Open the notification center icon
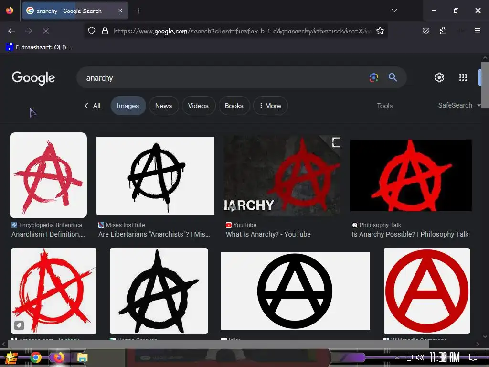This screenshot has width=489, height=367. [473, 357]
